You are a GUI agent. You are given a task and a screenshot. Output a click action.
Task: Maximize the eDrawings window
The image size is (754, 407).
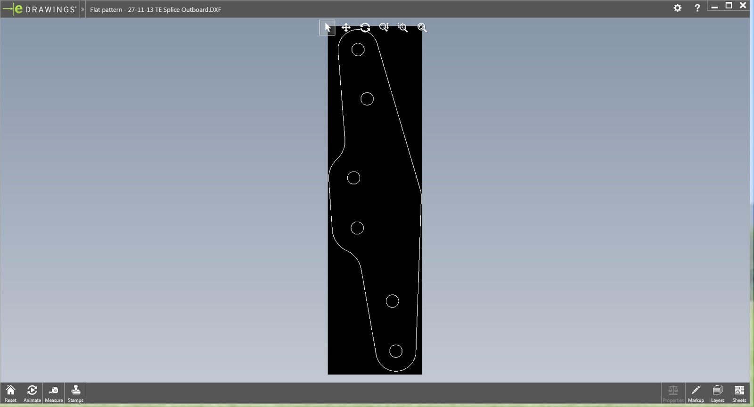click(729, 6)
